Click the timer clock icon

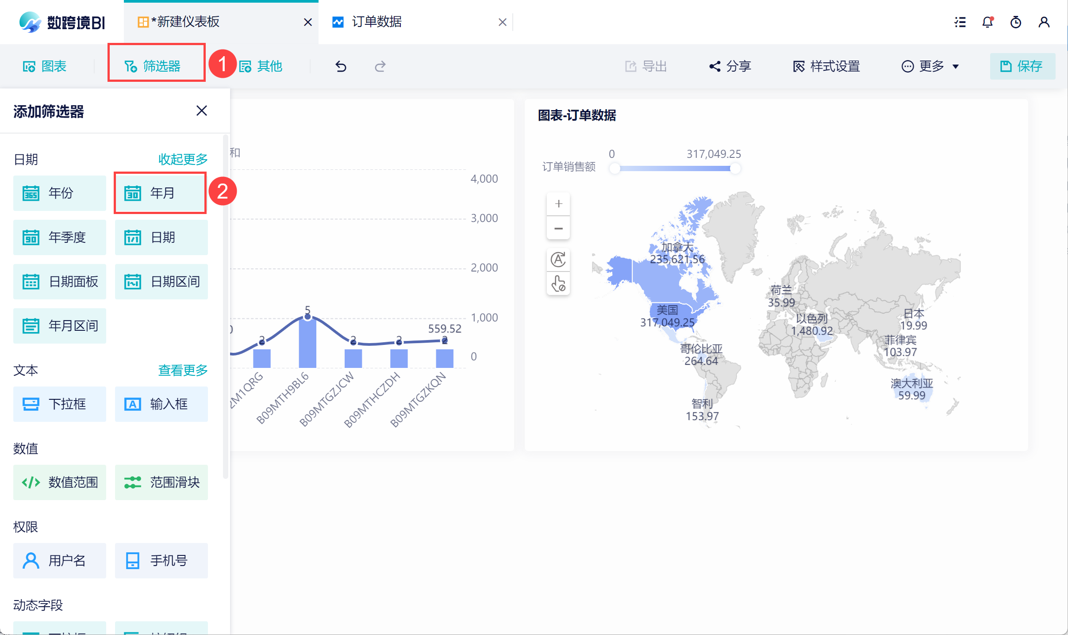tap(1016, 22)
